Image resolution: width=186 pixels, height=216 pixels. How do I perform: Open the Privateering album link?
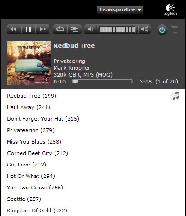click(x=69, y=61)
